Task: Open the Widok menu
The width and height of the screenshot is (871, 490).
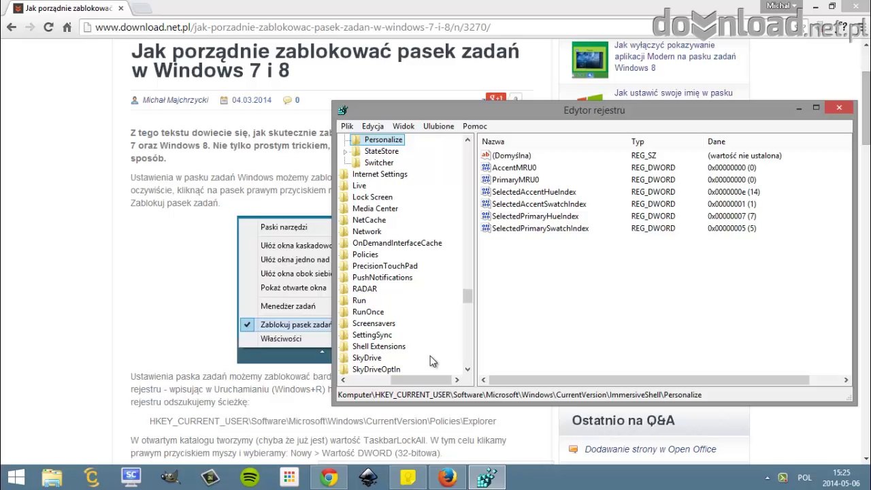Action: [404, 126]
